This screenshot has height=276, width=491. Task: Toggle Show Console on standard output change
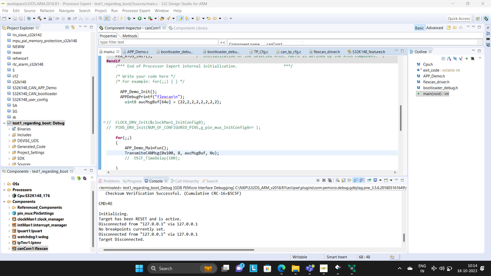[355, 180]
